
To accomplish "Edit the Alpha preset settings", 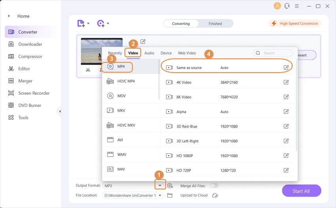I will [286, 111].
